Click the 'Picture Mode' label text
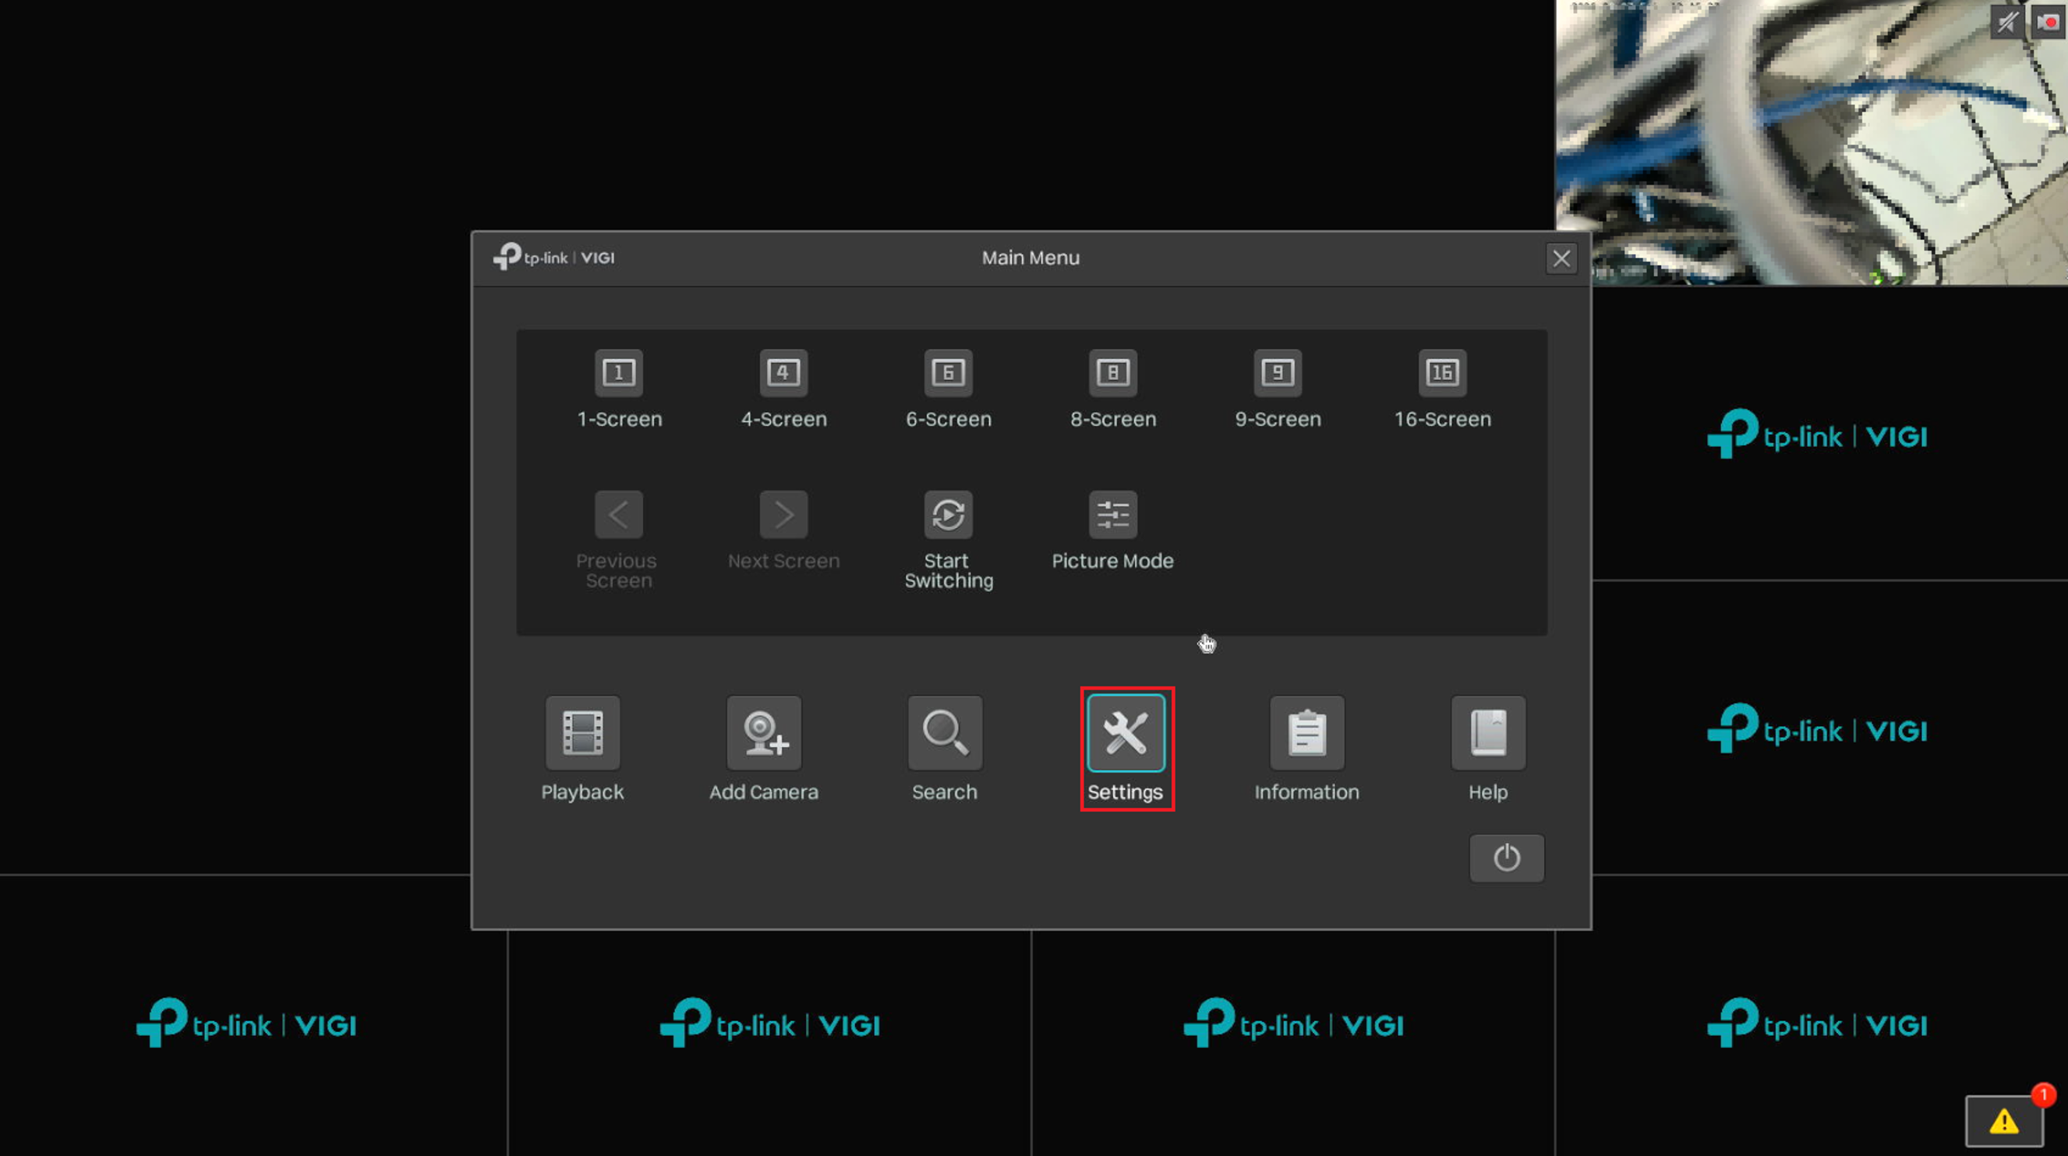 1112,561
